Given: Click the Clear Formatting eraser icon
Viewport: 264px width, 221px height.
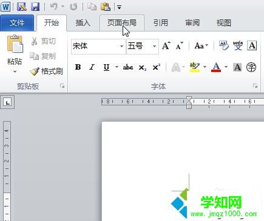Looking at the screenshot, I should (x=223, y=45).
